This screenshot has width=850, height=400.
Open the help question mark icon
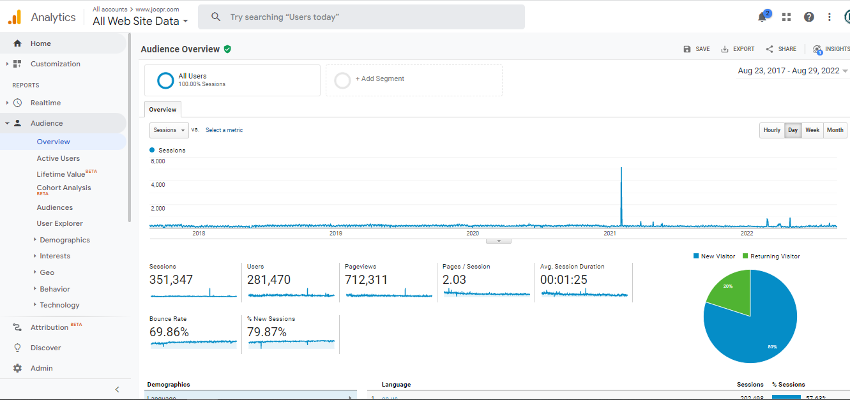point(809,17)
